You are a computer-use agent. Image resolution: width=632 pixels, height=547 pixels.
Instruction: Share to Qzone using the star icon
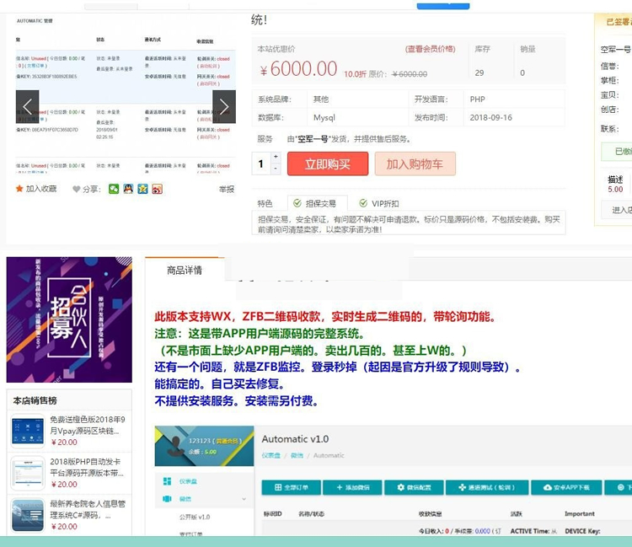pyautogui.click(x=142, y=189)
